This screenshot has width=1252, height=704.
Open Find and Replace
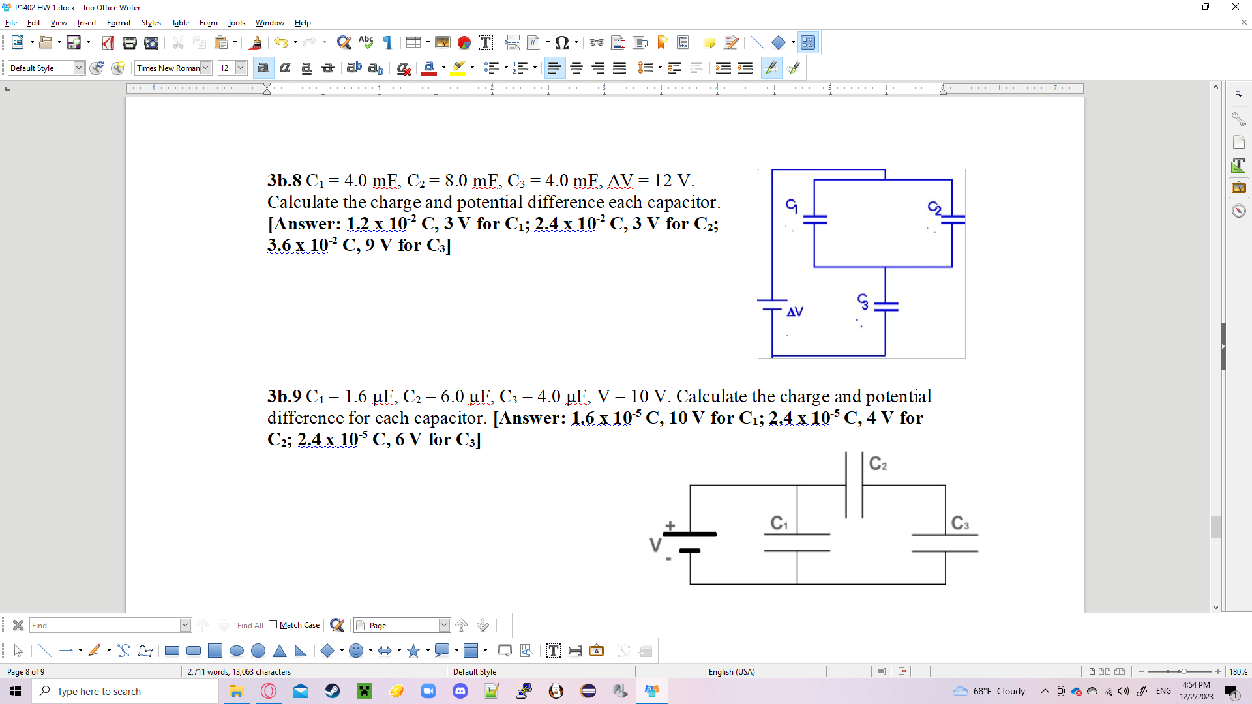(x=344, y=42)
